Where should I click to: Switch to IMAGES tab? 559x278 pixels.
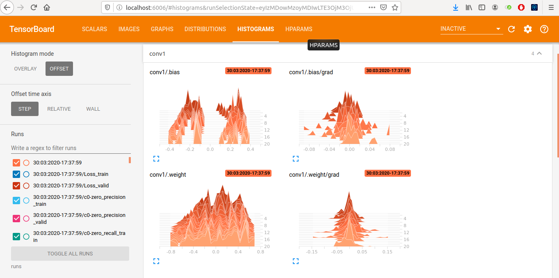pyautogui.click(x=129, y=29)
